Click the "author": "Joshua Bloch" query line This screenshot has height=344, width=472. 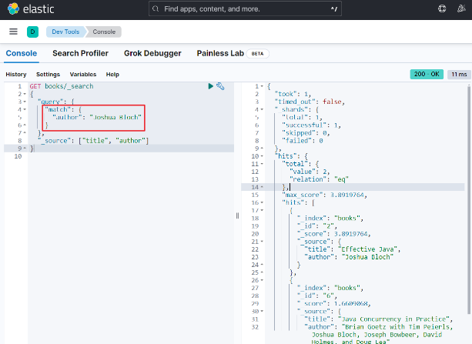pyautogui.click(x=96, y=117)
